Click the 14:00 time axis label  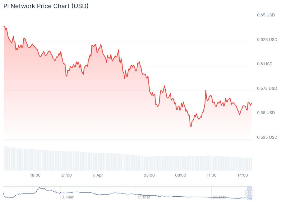243,175
